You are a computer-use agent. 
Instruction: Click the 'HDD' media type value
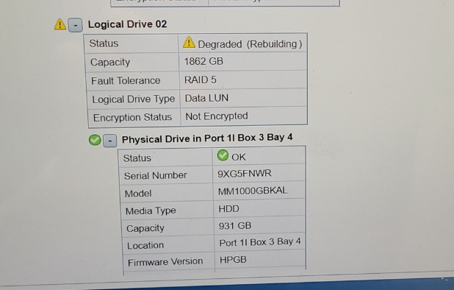(228, 209)
